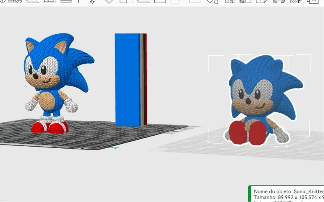Select the sitting Sonic model with the white outline
The height and width of the screenshot is (202, 324).
(264, 100)
